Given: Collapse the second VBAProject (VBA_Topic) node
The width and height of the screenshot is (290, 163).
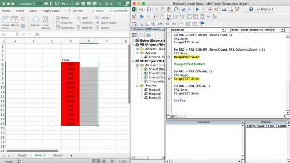Looking at the screenshot, I should tap(133, 61).
